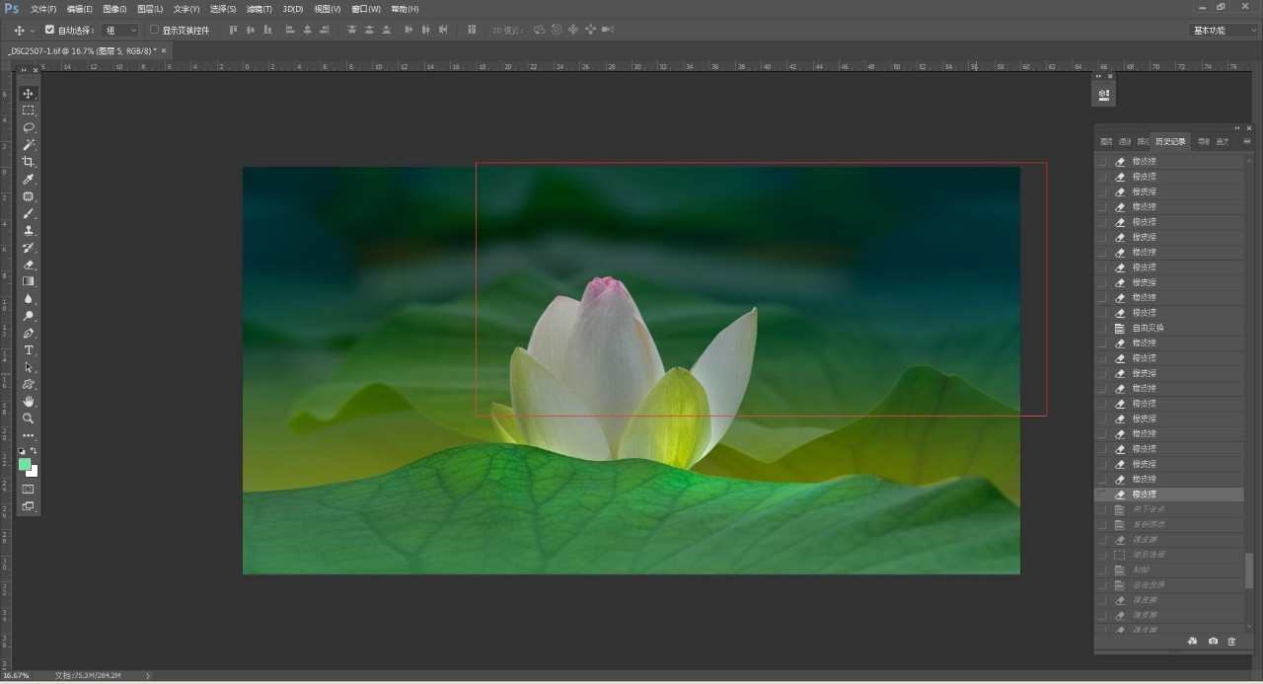Toggle history brush source box beside 自由变换
The height and width of the screenshot is (684, 1263).
1102,328
